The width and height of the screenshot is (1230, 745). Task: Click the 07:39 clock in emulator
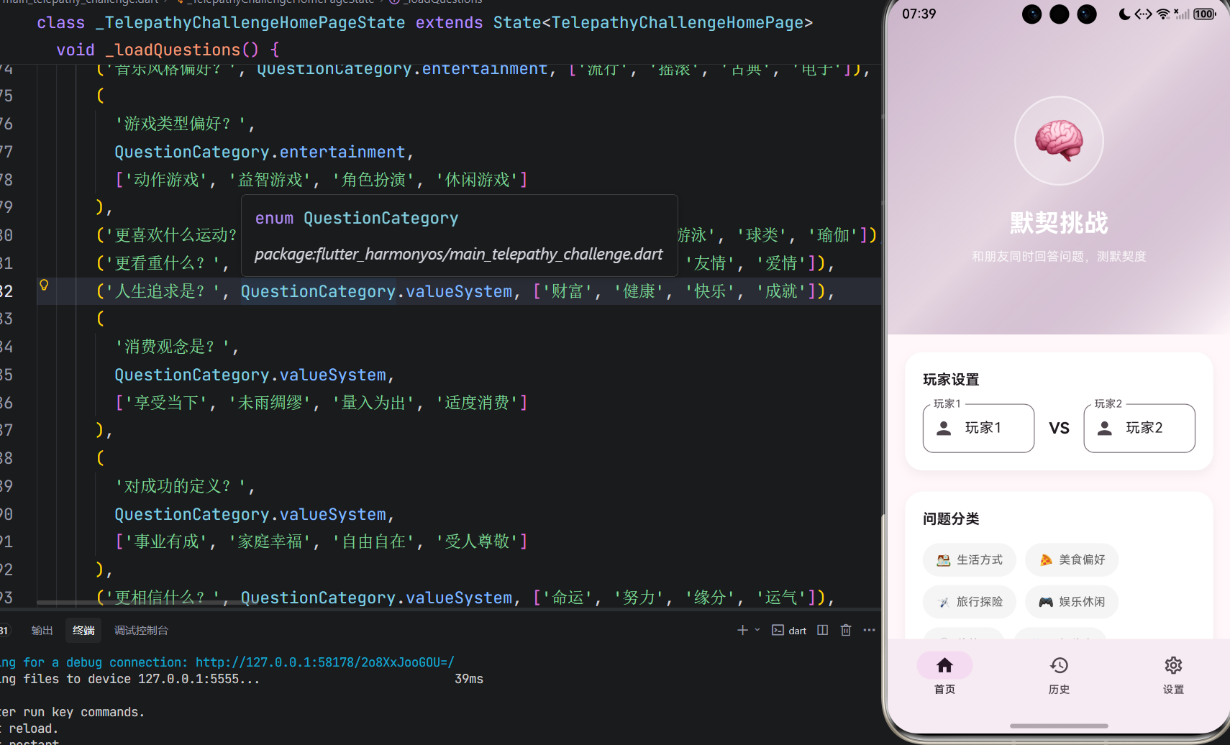pos(919,14)
